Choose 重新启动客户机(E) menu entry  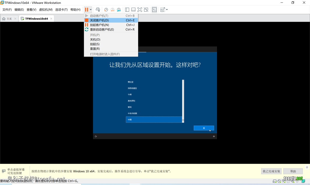(102, 30)
